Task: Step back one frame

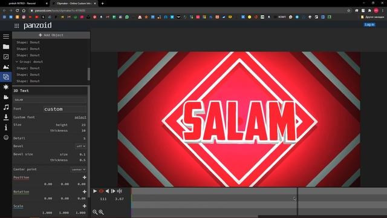Action: pyautogui.click(x=107, y=191)
